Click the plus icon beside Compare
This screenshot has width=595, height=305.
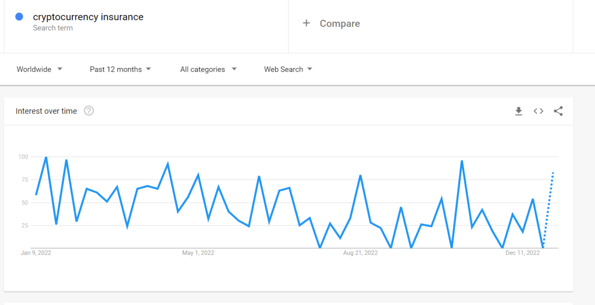pos(307,23)
